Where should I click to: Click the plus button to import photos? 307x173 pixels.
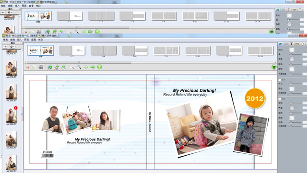pos(5,47)
